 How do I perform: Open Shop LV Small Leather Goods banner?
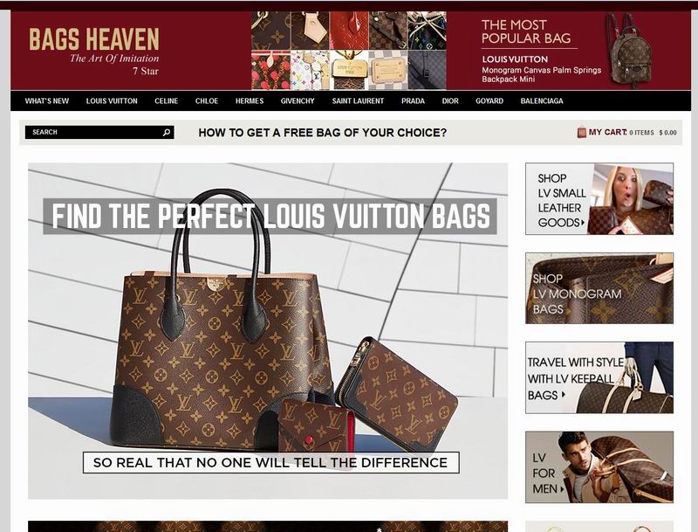(599, 198)
